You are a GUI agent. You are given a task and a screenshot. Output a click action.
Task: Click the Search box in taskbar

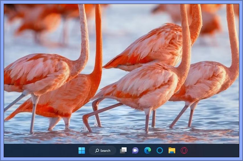103,150
